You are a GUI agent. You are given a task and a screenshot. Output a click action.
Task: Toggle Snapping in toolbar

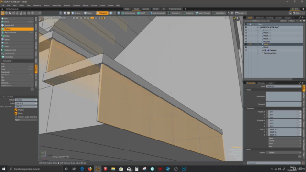(188, 13)
